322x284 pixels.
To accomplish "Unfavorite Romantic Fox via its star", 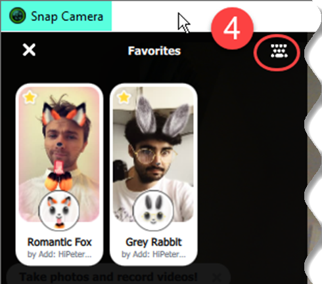I will tap(30, 97).
